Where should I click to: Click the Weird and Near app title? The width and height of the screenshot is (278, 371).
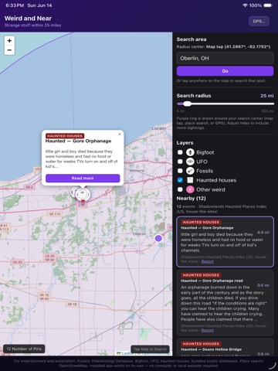point(28,19)
